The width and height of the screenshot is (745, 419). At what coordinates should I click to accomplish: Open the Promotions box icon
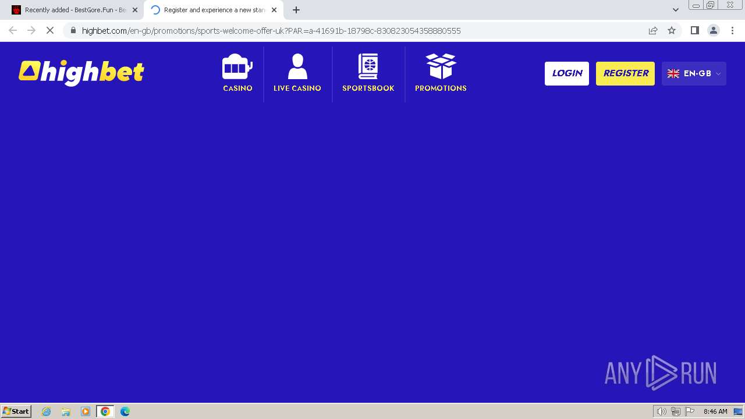tap(441, 66)
